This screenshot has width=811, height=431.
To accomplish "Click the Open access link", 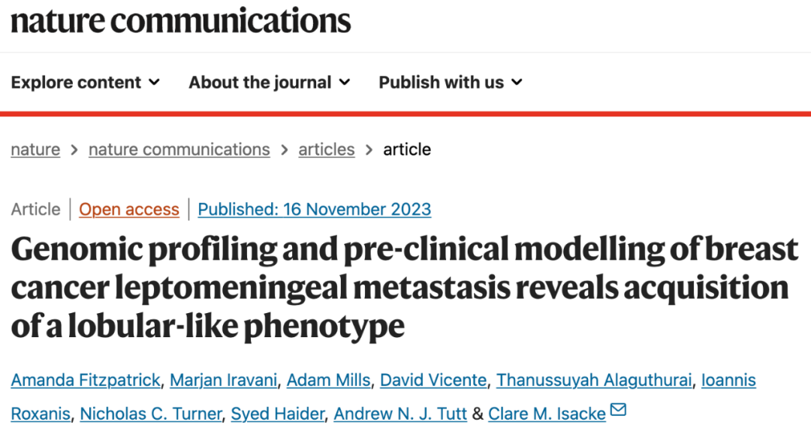I will [129, 209].
